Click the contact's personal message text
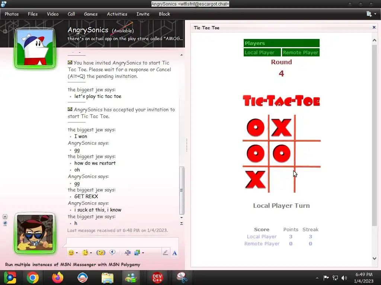The height and width of the screenshot is (285, 381). [125, 39]
